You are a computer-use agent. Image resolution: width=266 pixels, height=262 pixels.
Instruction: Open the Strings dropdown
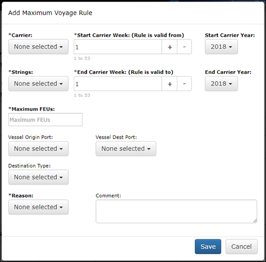38,84
